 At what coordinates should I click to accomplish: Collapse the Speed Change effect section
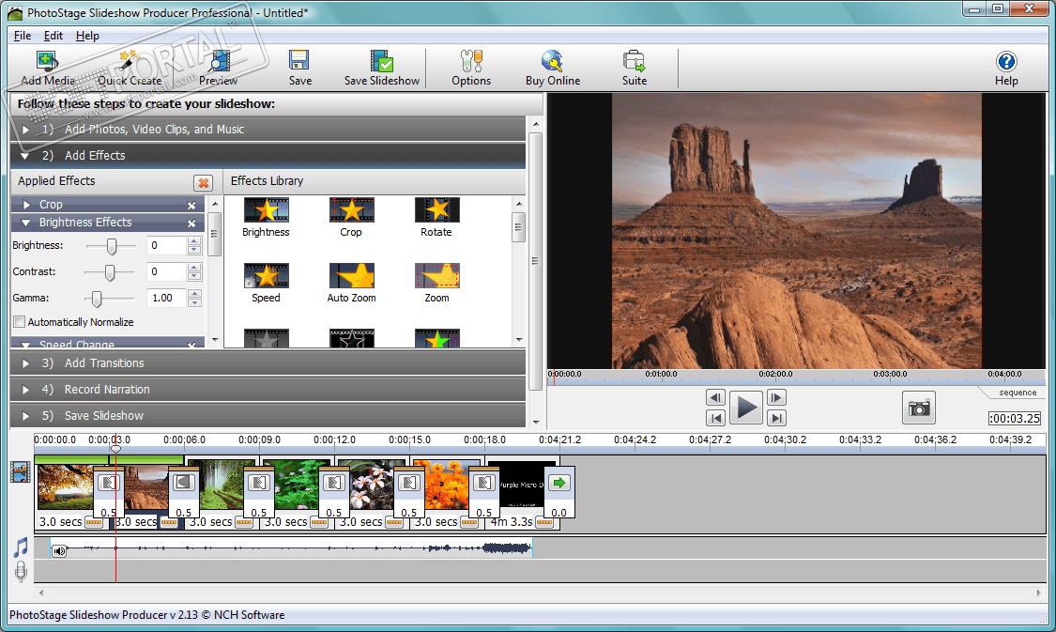pos(26,345)
